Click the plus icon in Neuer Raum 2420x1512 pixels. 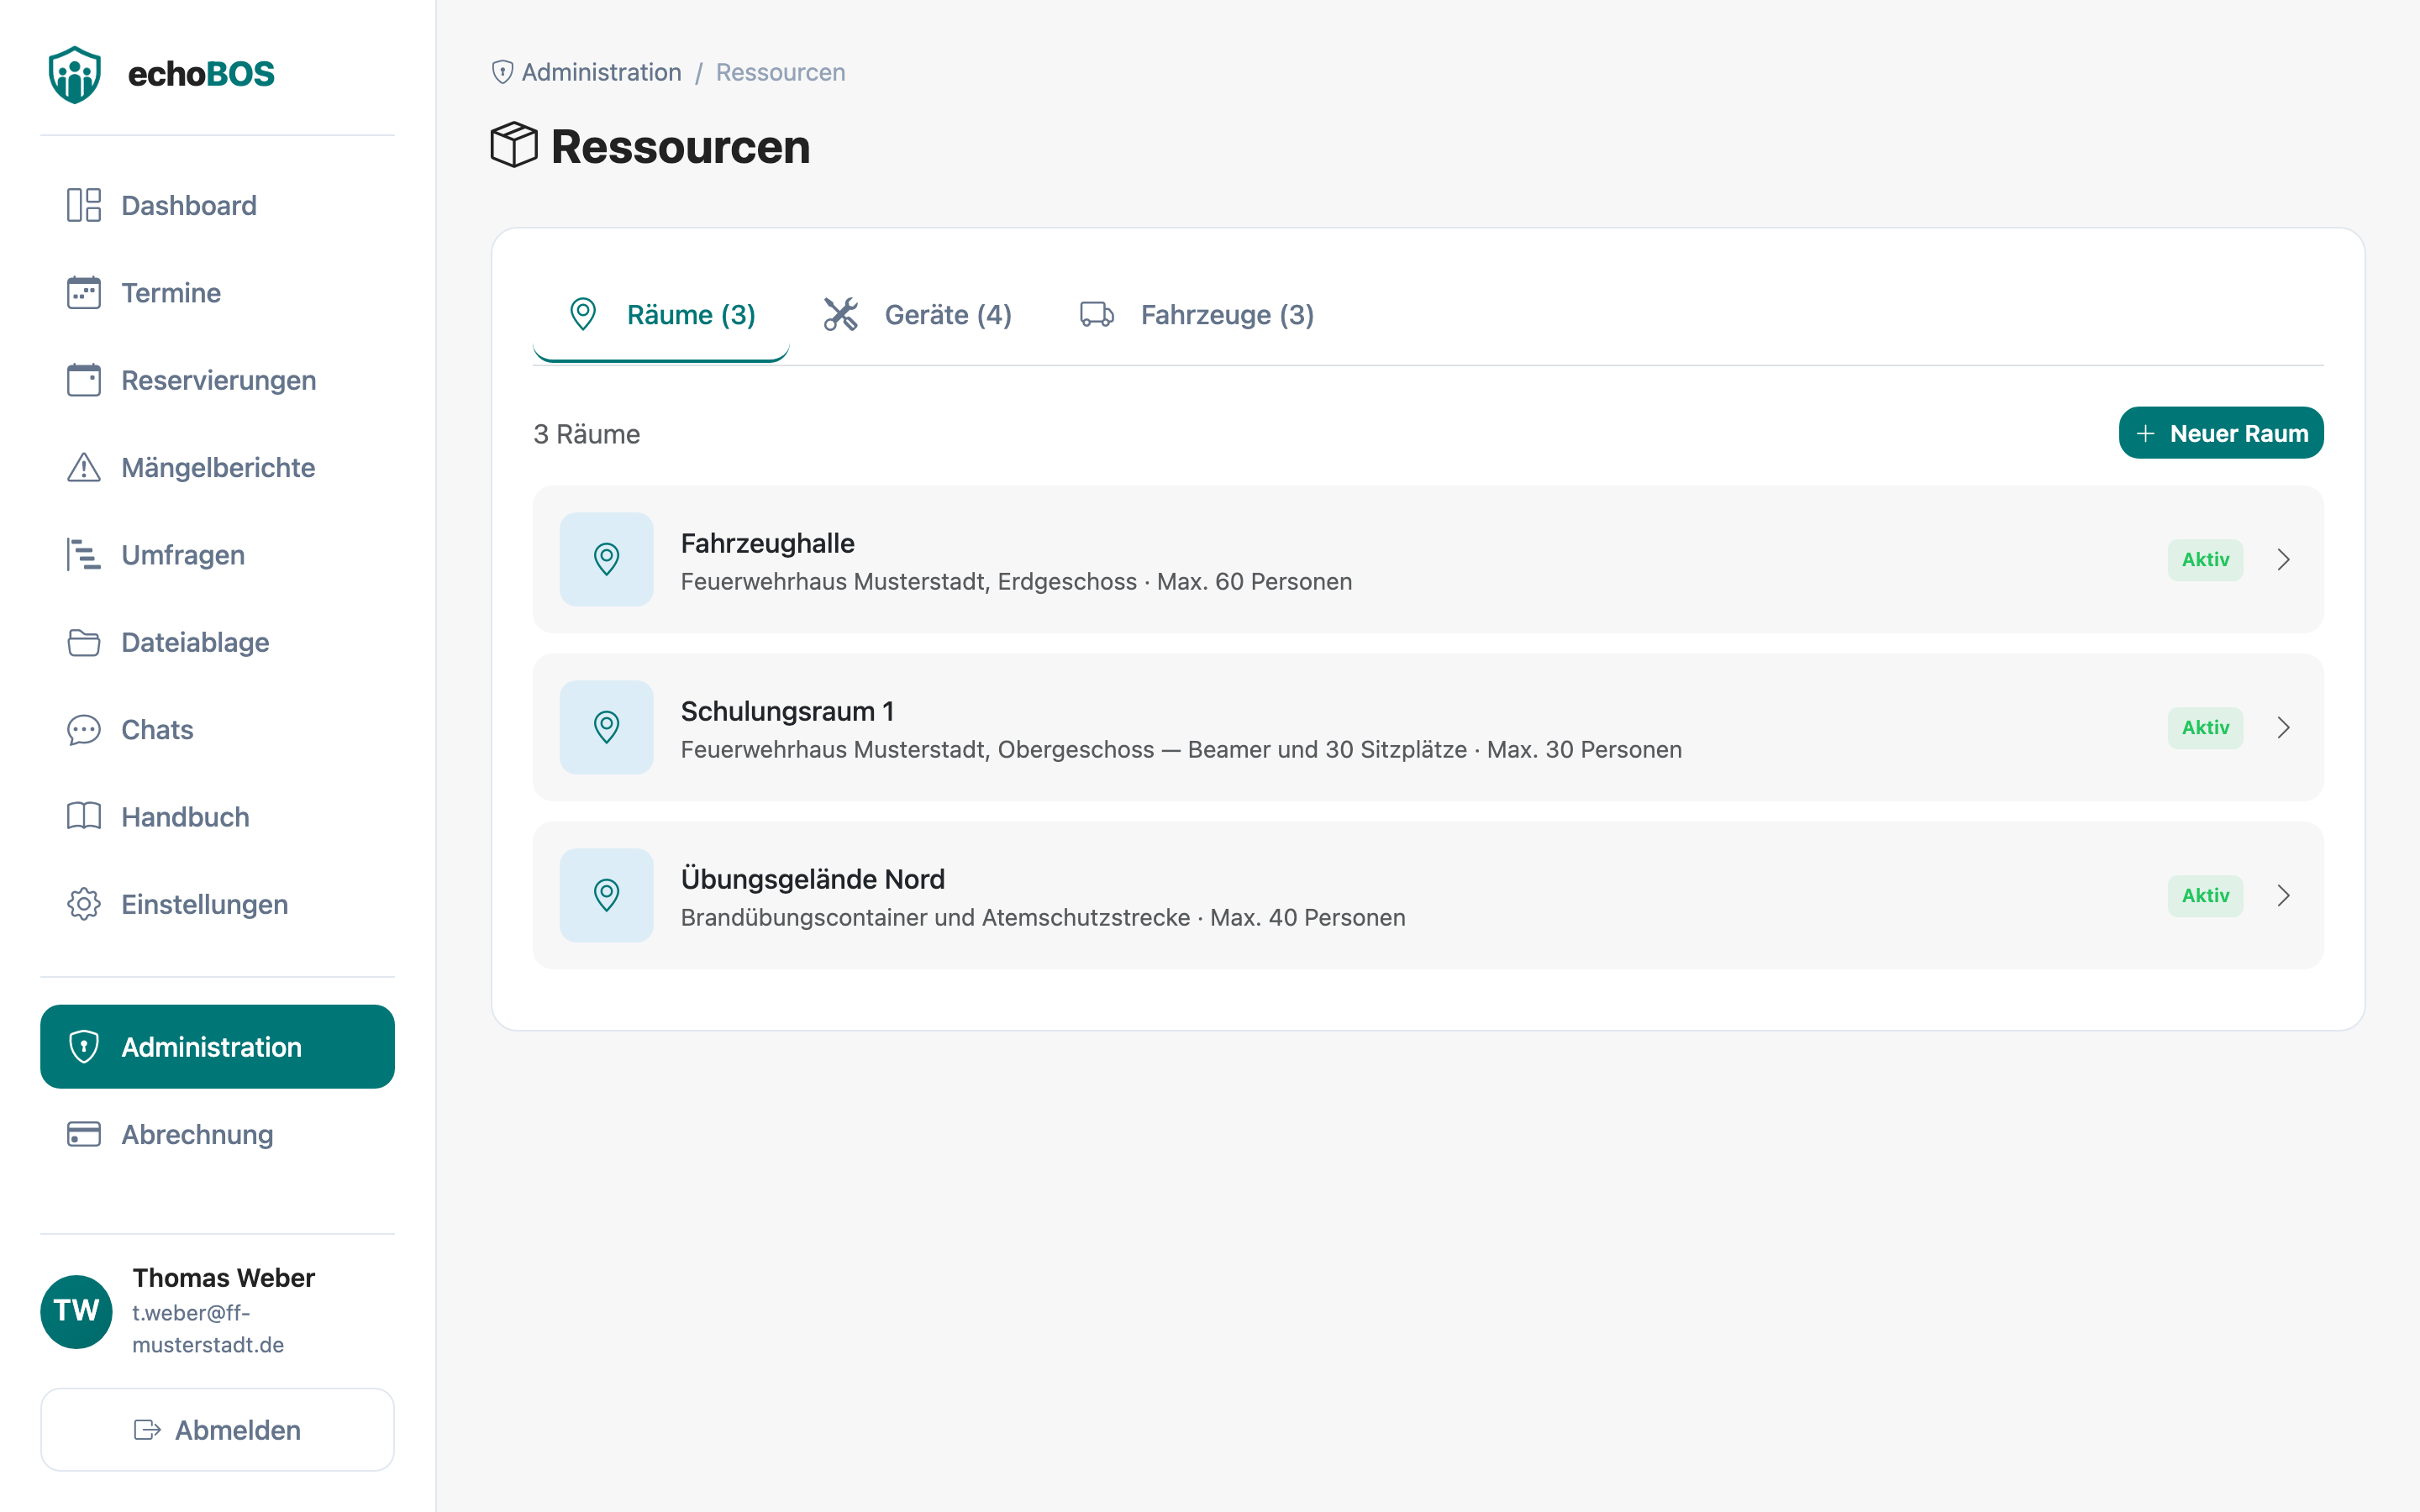pos(2145,433)
